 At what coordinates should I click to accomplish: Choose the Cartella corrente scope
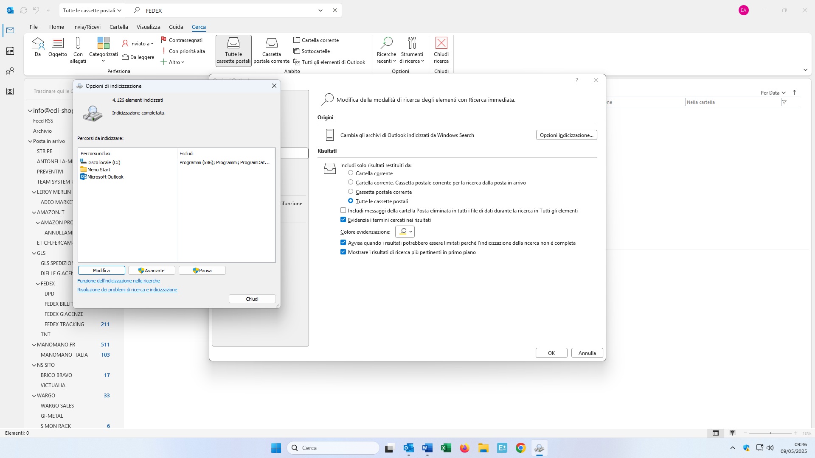tap(316, 40)
